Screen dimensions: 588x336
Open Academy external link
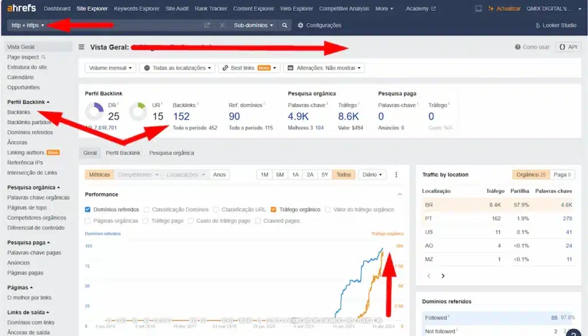tap(421, 8)
